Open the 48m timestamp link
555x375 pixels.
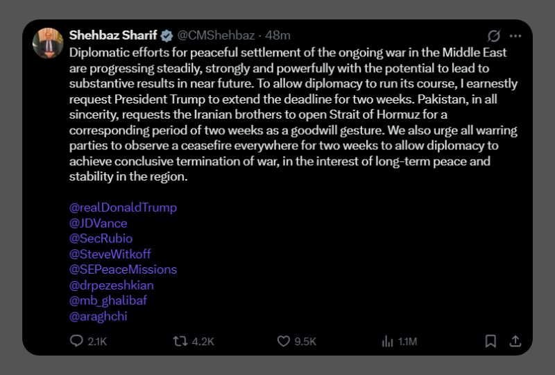point(277,35)
